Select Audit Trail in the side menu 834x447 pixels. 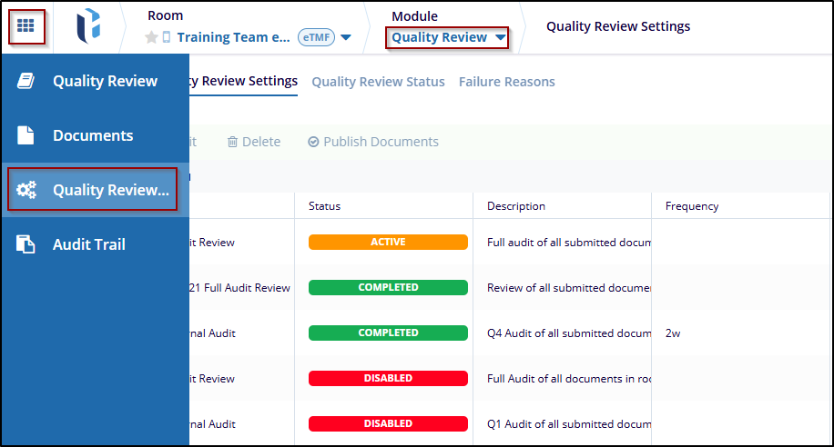coord(89,244)
